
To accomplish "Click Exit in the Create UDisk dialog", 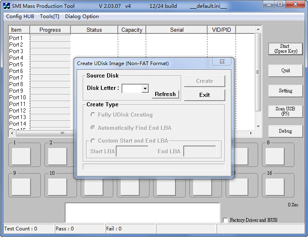I will click(x=205, y=95).
